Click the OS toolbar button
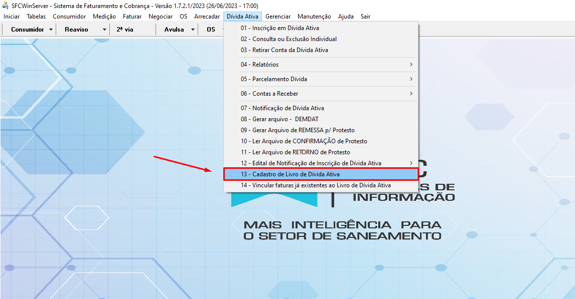 211,29
